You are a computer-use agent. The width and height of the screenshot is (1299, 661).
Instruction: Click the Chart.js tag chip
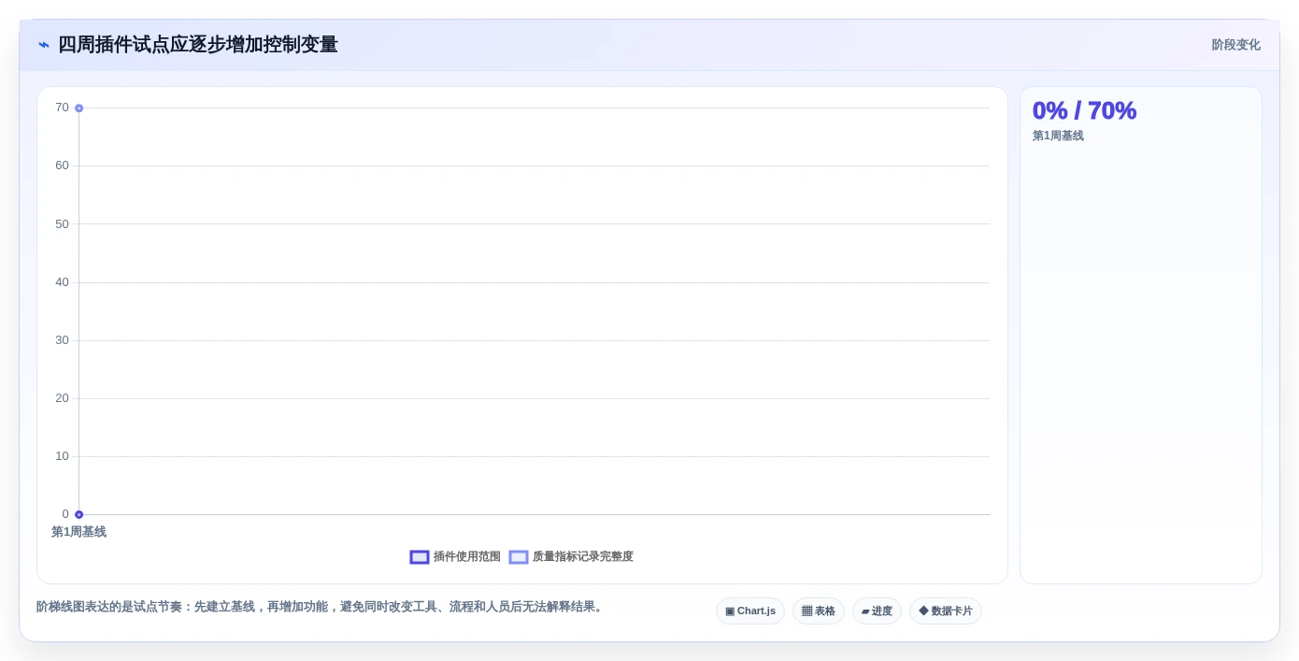(750, 611)
